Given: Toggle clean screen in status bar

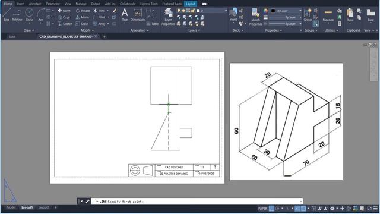Looking at the screenshot, I should 369,209.
